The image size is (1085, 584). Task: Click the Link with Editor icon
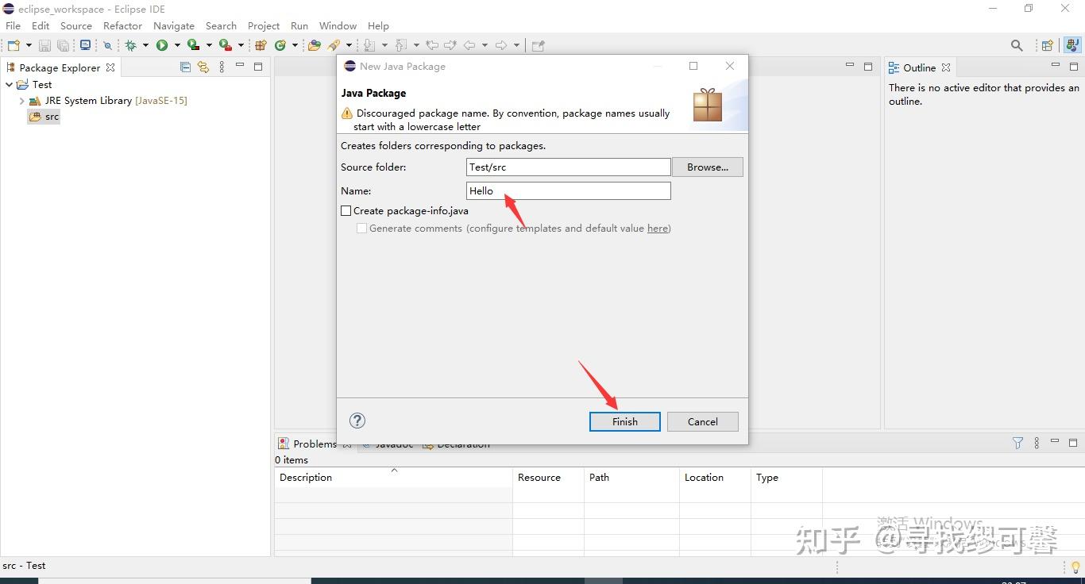(x=203, y=67)
